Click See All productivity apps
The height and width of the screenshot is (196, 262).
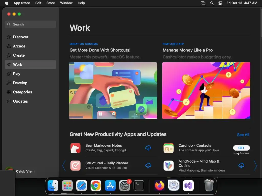[x=243, y=135]
